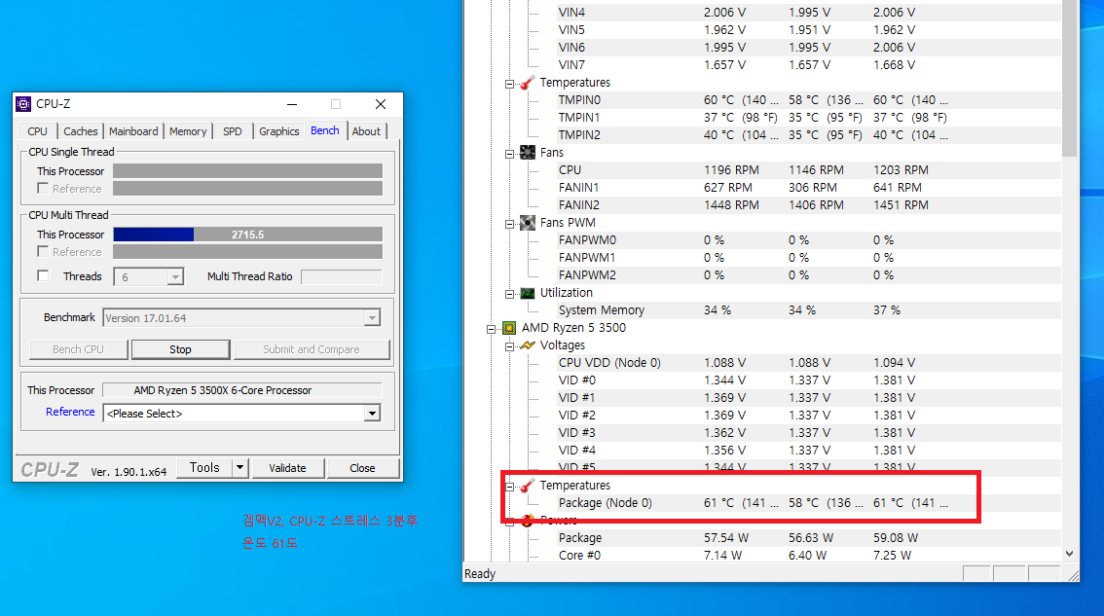Click the AMD Ryzen 5 3500 chip icon

(x=509, y=328)
